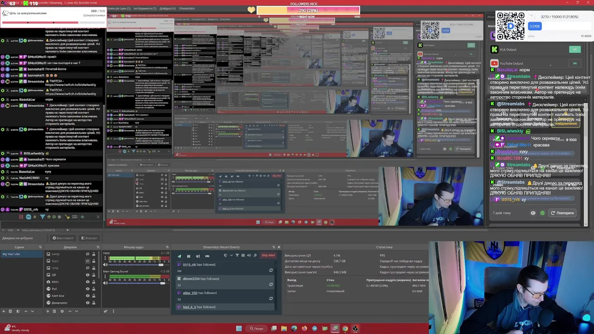Open source properties gear in Джерела toolbar
Image resolution: width=594 pixels, height=334 pixels.
62,311
